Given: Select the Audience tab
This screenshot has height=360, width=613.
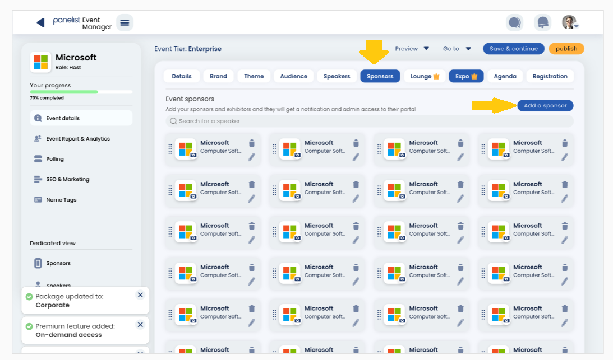Looking at the screenshot, I should 293,76.
